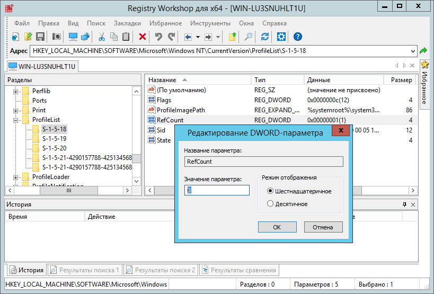Open registry file from the toolbar

coord(28,37)
